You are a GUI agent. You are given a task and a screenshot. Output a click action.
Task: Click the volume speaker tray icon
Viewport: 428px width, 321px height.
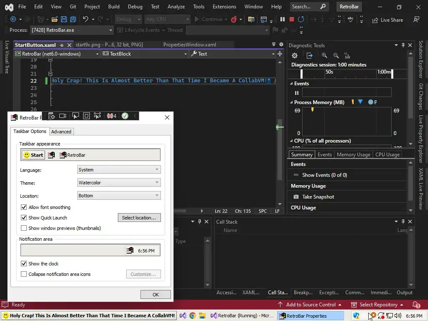[x=398, y=316]
